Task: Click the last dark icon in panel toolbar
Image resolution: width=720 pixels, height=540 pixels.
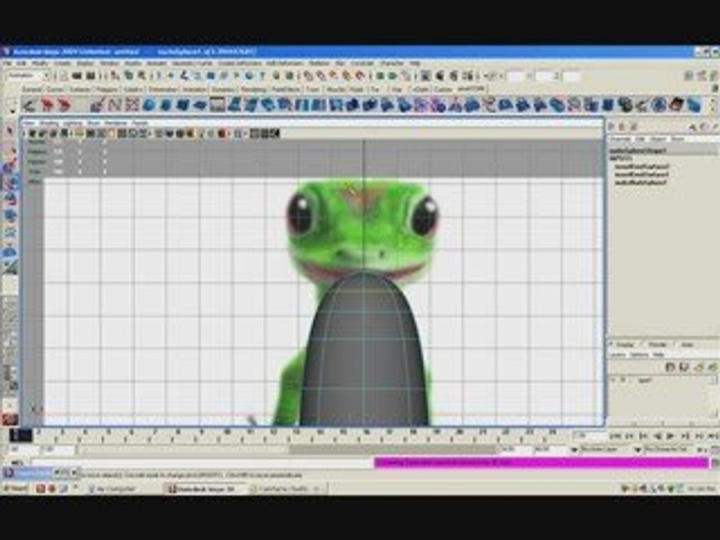Action: click(x=274, y=133)
